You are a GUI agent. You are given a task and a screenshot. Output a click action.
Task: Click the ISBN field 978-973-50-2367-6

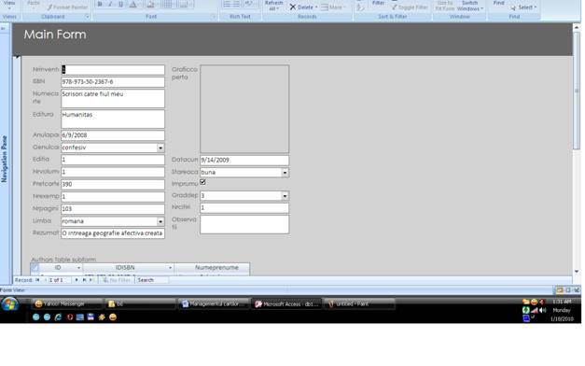point(113,82)
